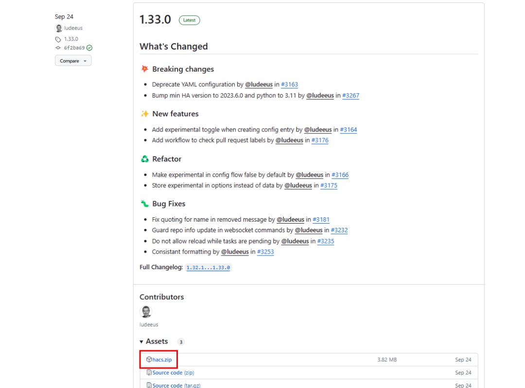The image size is (525, 388).
Task: Click the Refactor recycle emoji
Action: tap(145, 159)
